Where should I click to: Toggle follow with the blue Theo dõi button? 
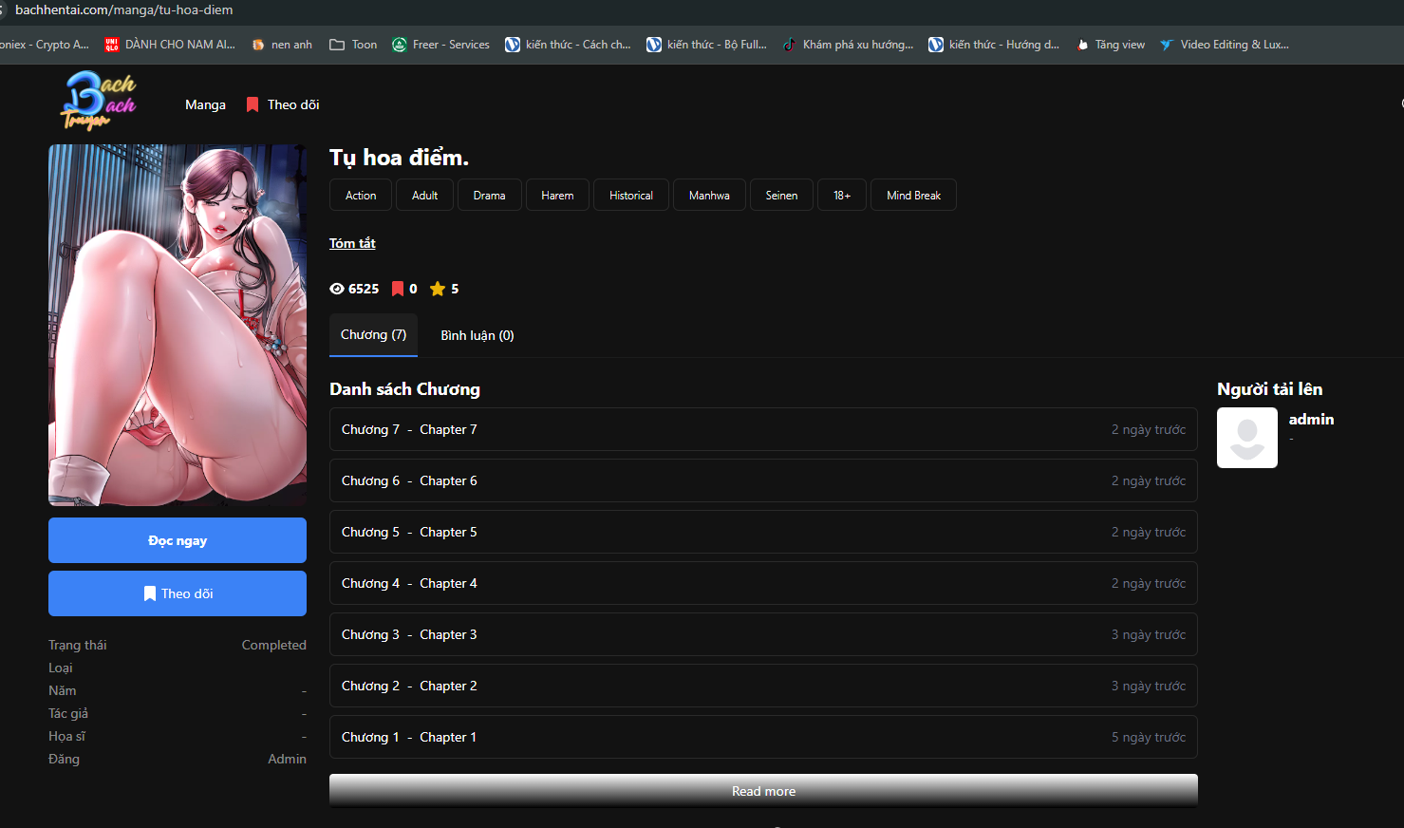pos(178,593)
